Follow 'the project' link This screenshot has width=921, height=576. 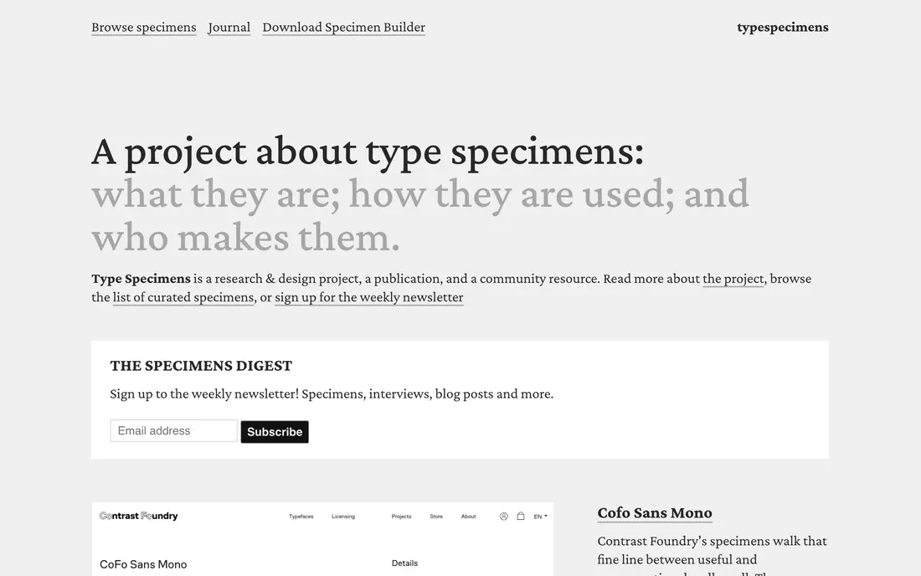pyautogui.click(x=733, y=279)
